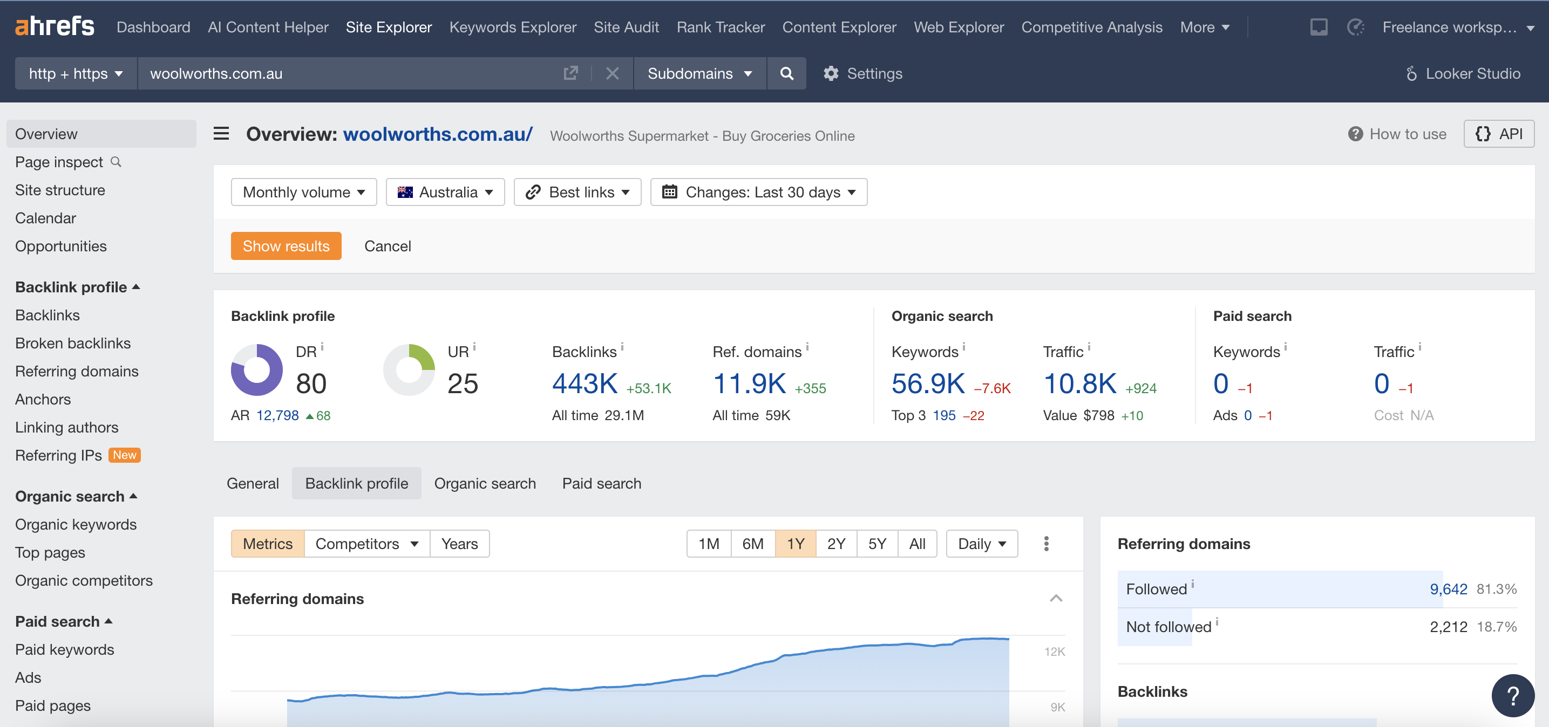Click the Ahrefs logo icon
The height and width of the screenshot is (727, 1549).
point(55,26)
